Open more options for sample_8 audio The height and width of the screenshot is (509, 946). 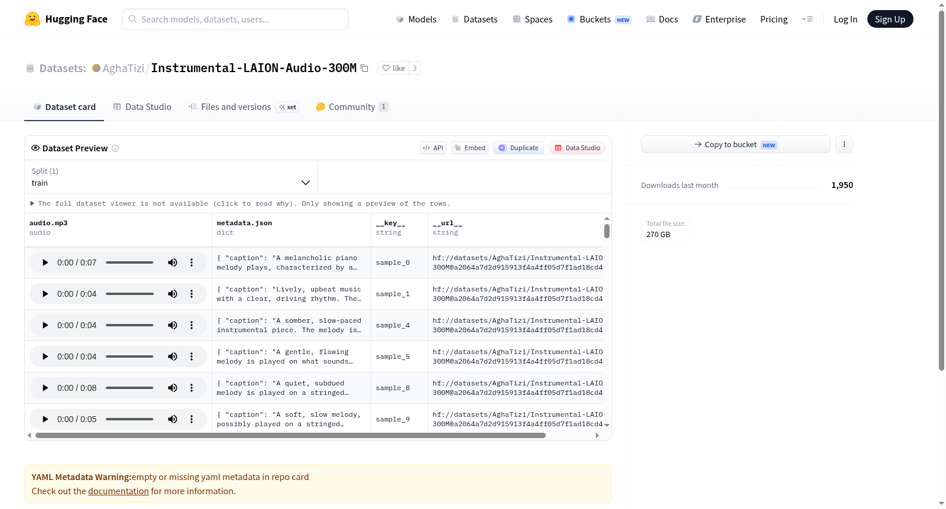pyautogui.click(x=192, y=388)
